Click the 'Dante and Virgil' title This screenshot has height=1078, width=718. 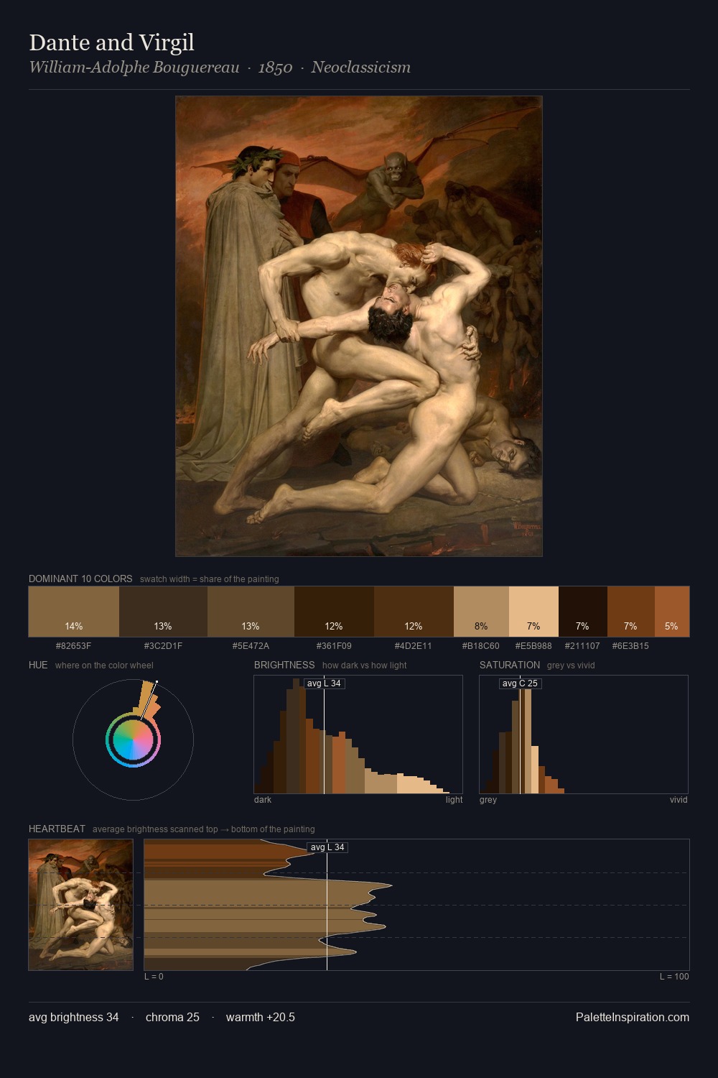click(111, 42)
